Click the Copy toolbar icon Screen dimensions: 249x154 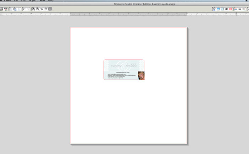[x=11, y=9]
